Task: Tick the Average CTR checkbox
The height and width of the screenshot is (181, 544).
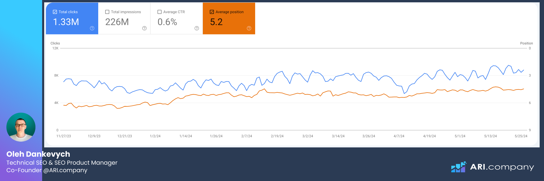Action: (160, 12)
